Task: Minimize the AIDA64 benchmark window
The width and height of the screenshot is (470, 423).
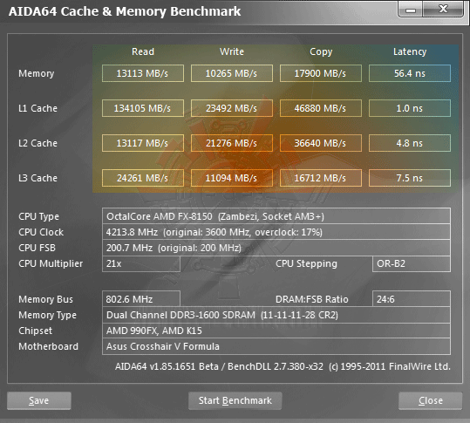Action: [x=411, y=9]
